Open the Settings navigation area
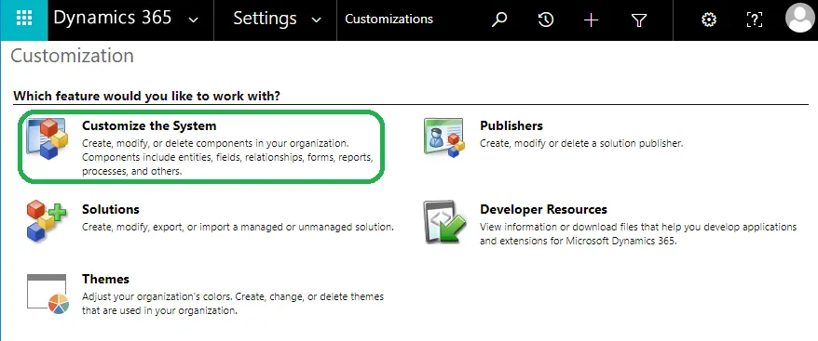The width and height of the screenshot is (818, 341). click(265, 19)
